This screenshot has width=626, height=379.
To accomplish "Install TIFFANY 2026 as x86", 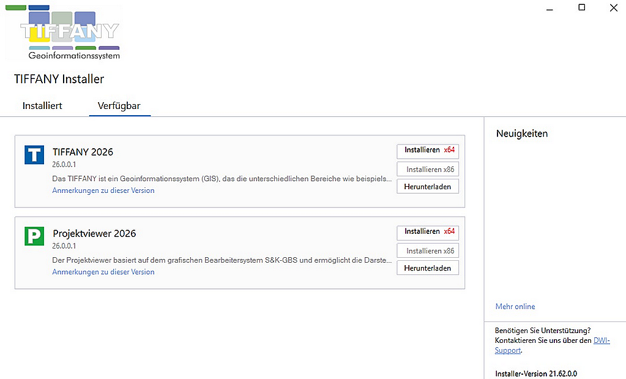I will coord(428,170).
